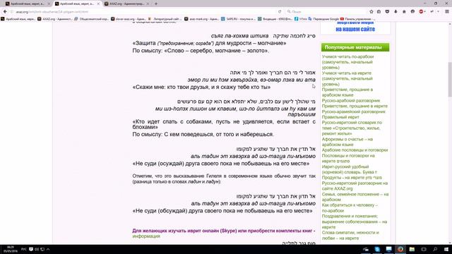Open the taskbar search magnifier icon
Image resolution: width=452 pixels, height=254 pixels.
(435, 249)
